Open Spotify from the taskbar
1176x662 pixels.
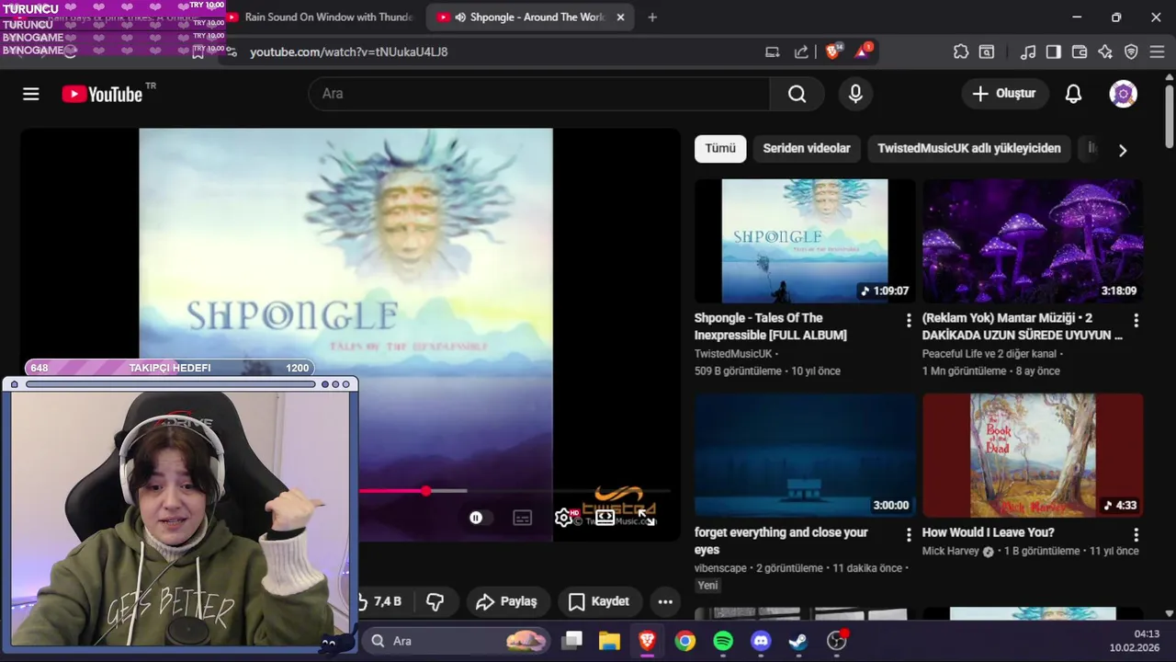[723, 641]
